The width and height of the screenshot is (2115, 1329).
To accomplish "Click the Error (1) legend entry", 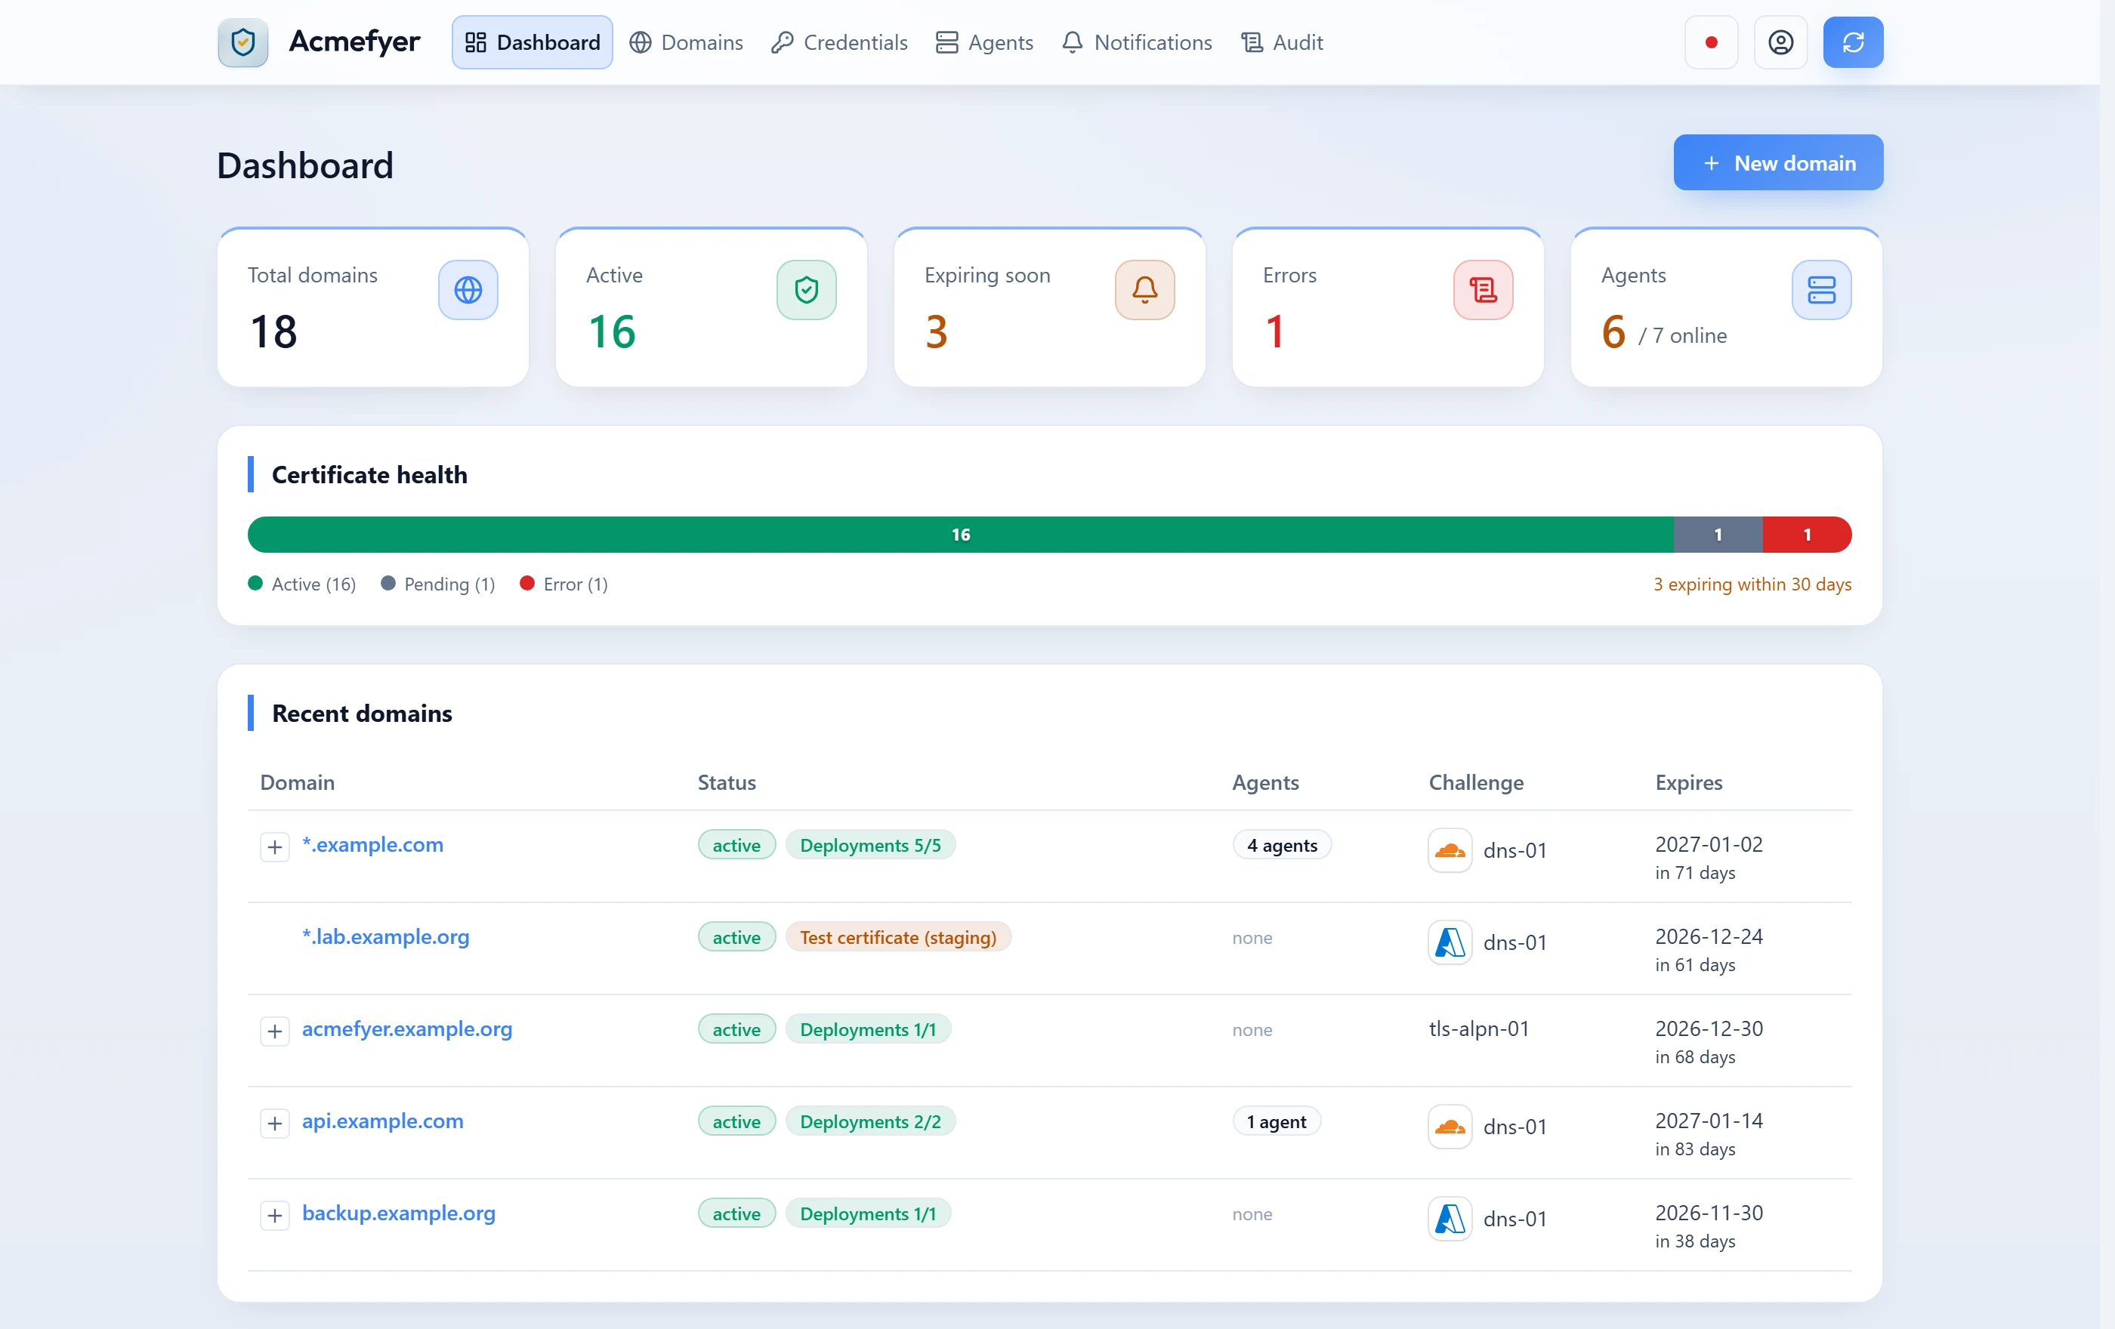I will tap(564, 584).
